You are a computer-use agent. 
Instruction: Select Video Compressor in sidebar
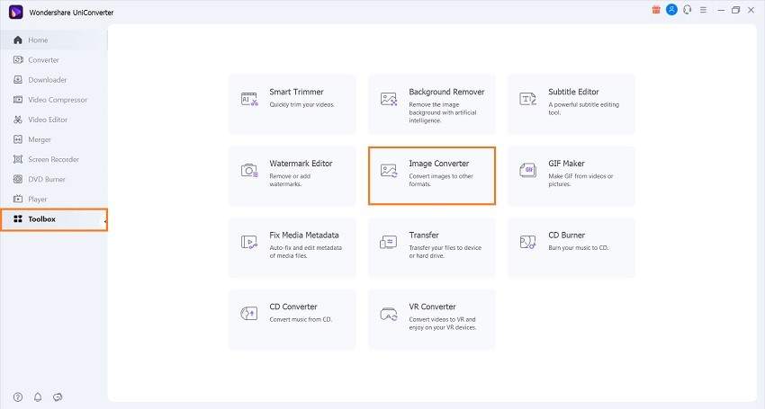tap(58, 100)
